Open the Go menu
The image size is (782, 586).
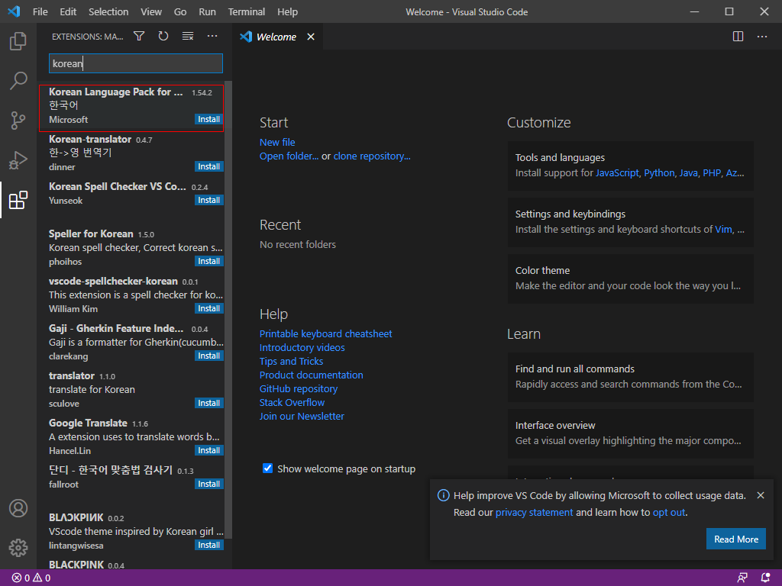click(180, 12)
